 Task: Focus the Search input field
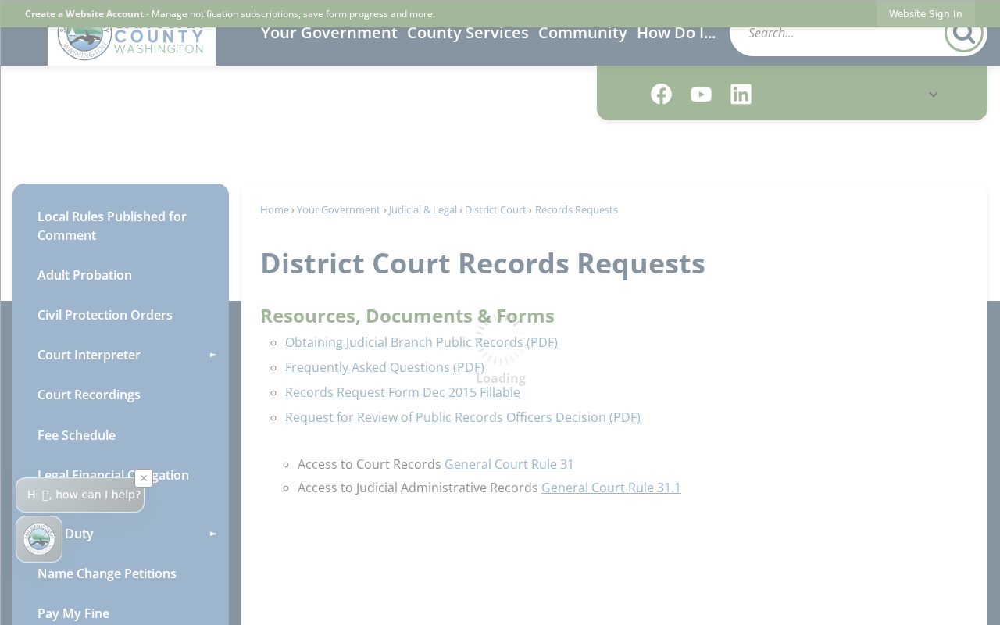coord(836,33)
